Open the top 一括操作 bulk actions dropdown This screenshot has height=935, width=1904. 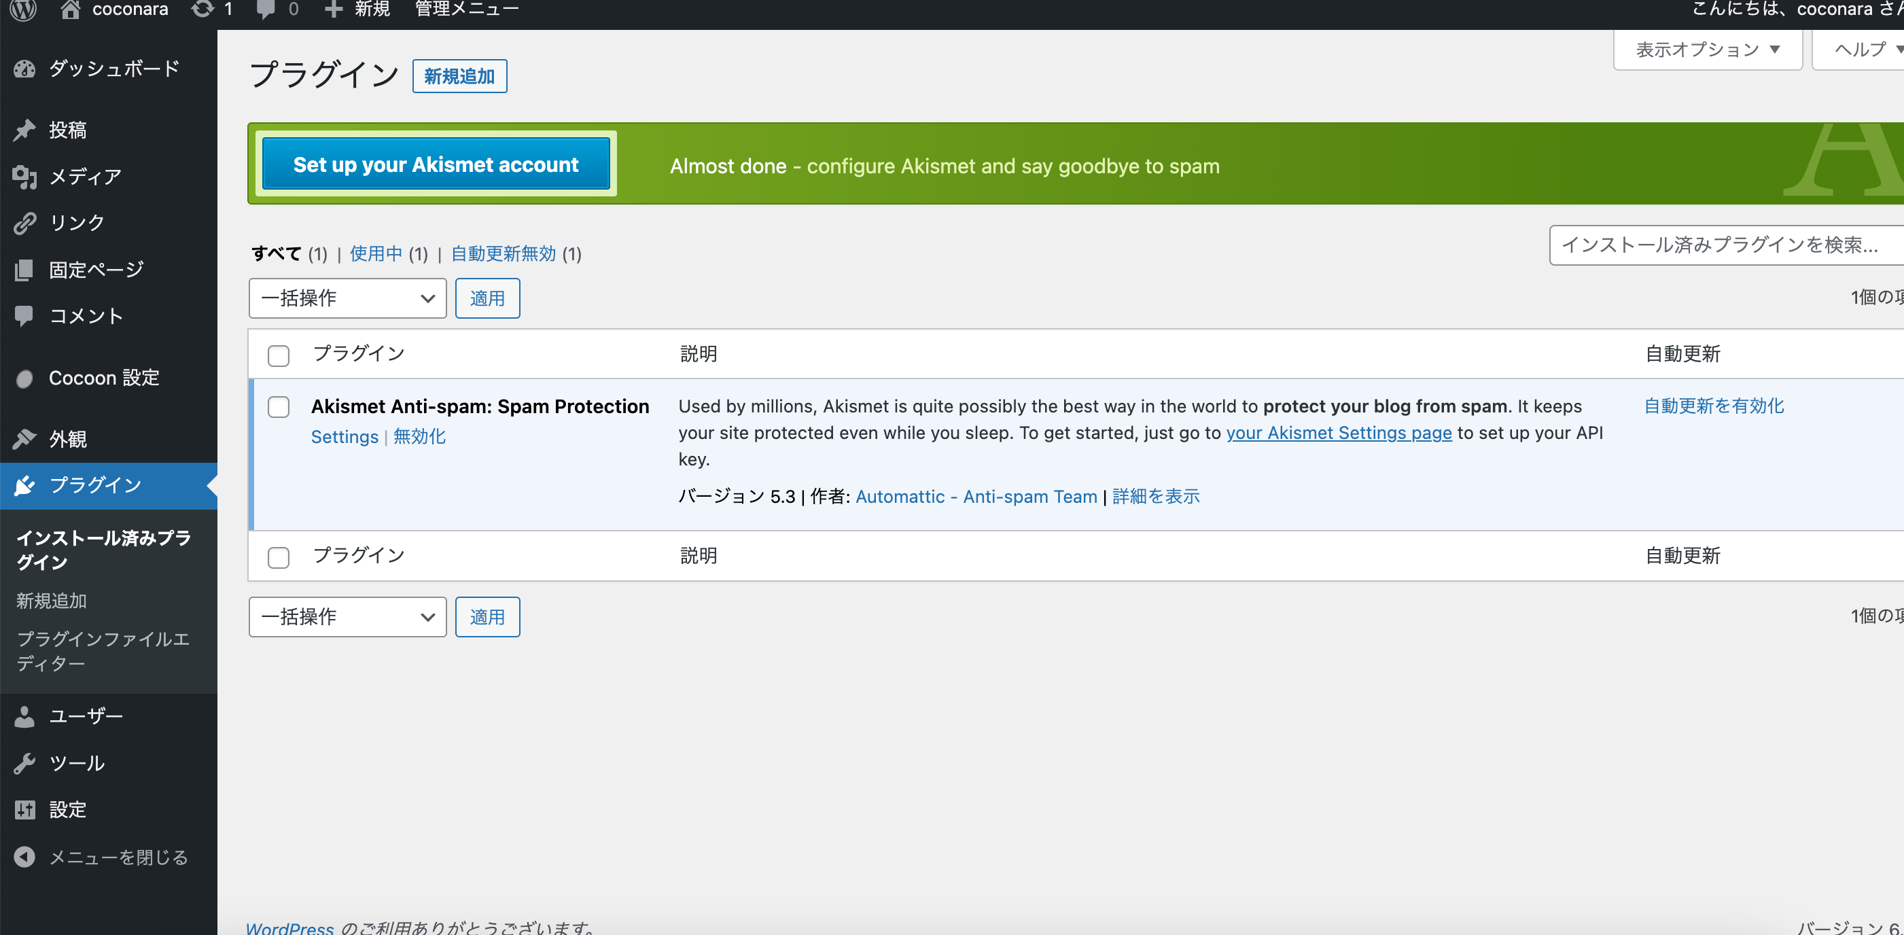347,298
